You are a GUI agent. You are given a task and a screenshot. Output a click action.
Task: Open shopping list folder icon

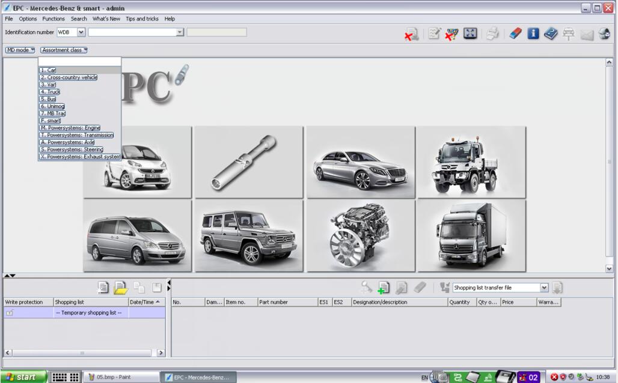tap(121, 288)
